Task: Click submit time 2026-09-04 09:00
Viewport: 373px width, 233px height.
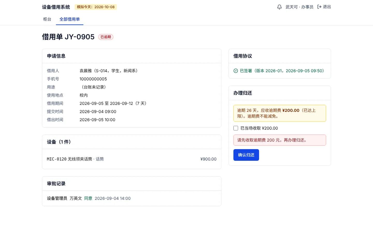Action: [98, 112]
